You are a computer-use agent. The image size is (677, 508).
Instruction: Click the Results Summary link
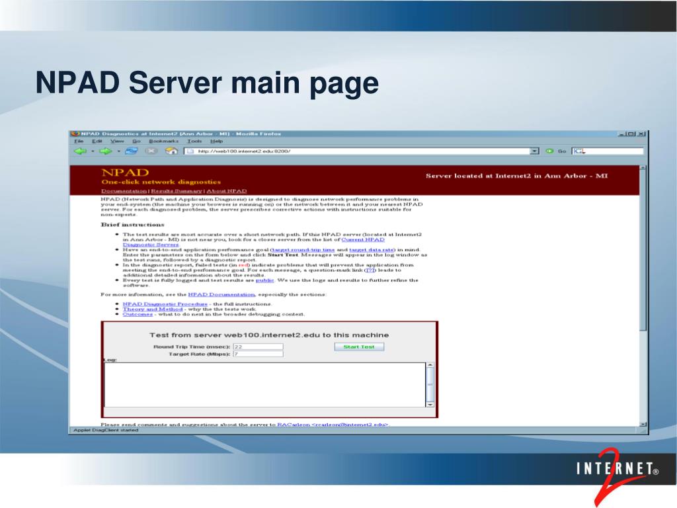(x=176, y=191)
